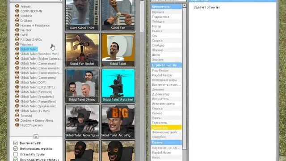Select the Ховербол tool
Screen dimensions: 286x161
166,137
